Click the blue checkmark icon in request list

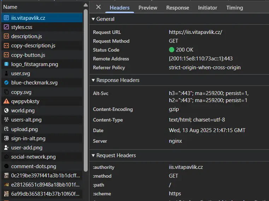pos(6,83)
